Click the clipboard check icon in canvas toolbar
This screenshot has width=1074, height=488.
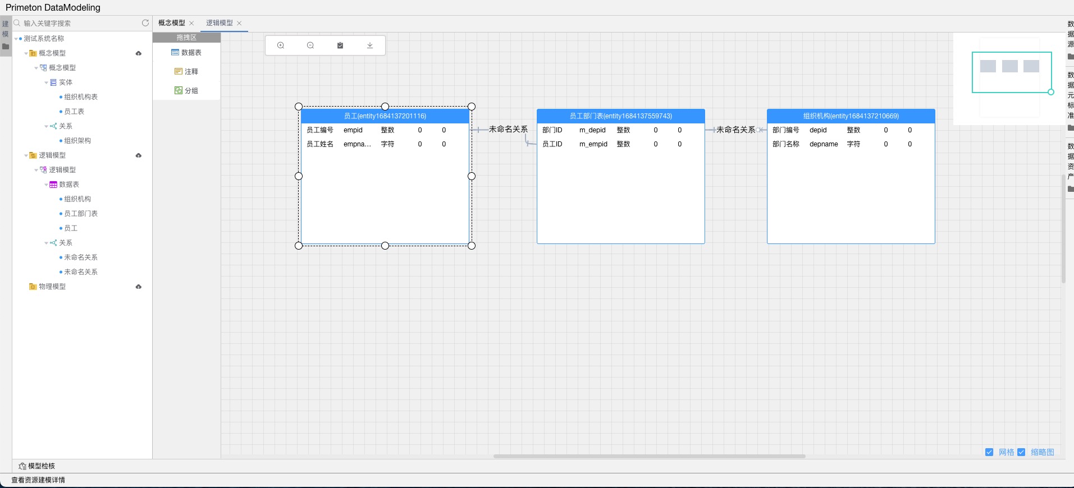[x=340, y=45]
